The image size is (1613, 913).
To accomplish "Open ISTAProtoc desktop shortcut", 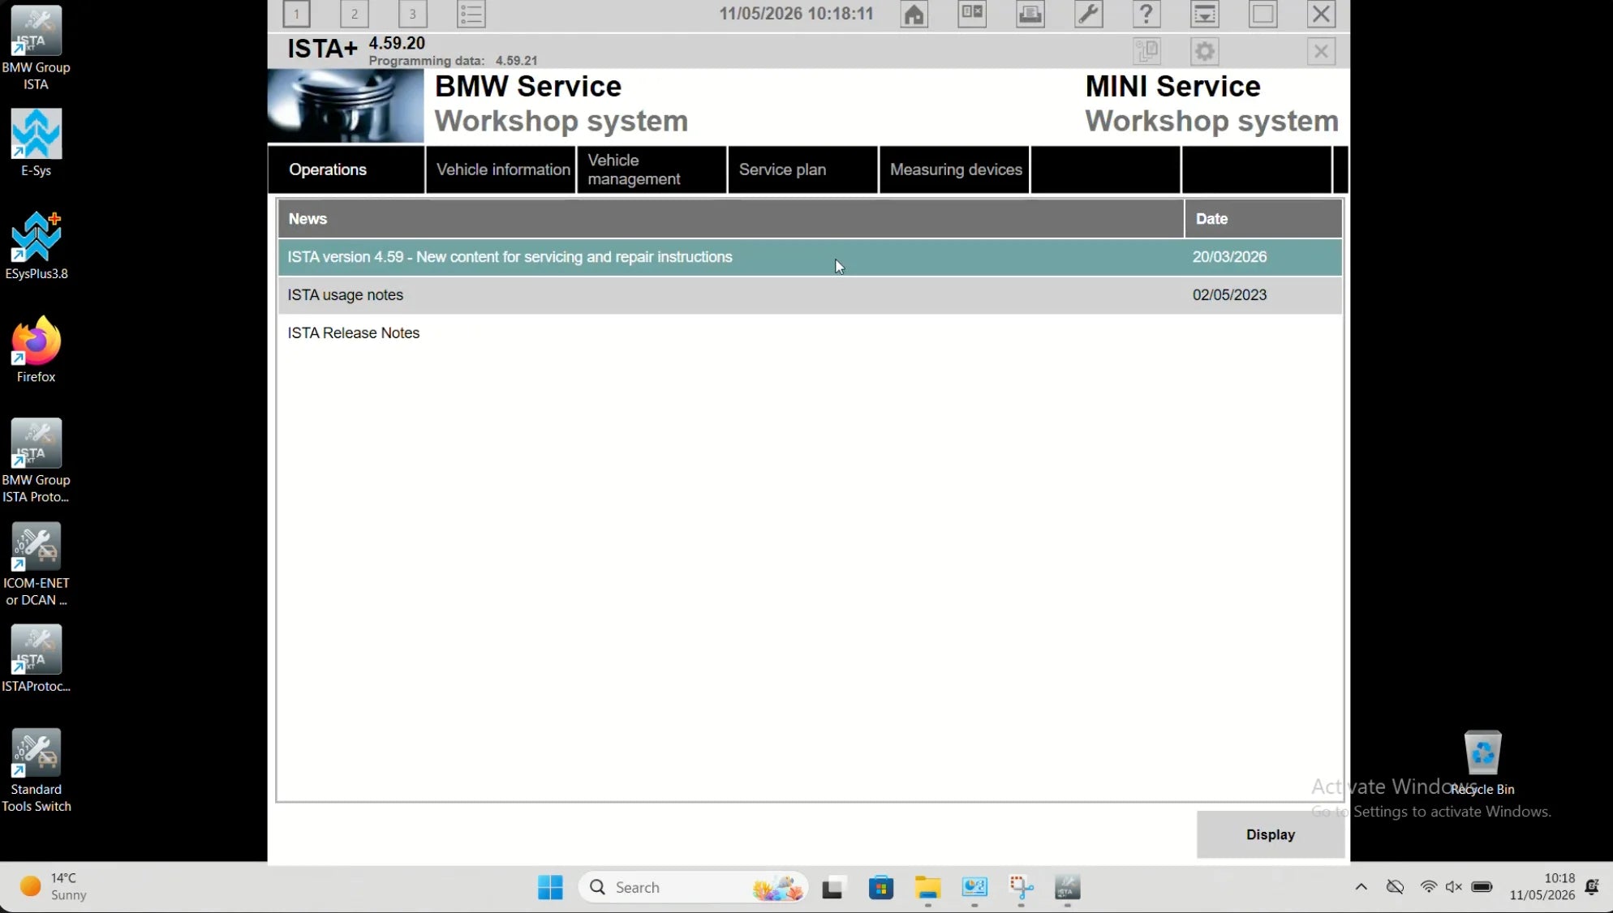I will [x=36, y=658].
